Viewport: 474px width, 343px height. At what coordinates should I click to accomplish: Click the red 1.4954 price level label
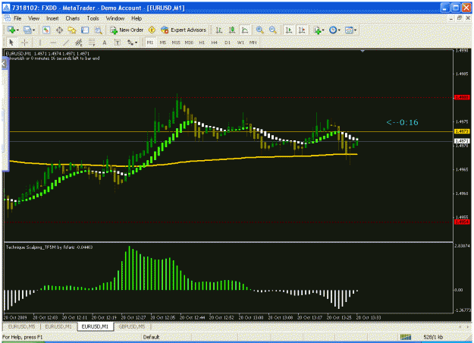pos(462,222)
